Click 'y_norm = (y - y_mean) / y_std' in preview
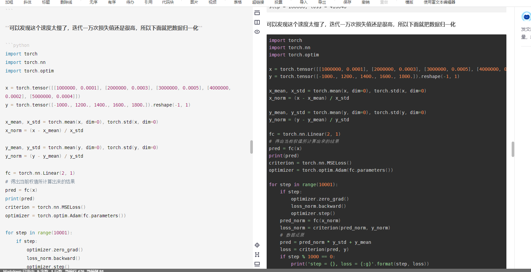This screenshot has height=272, width=531. point(309,120)
